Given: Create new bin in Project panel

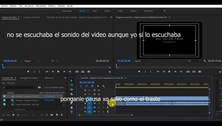Looking at the screenshot, I should pos(52,115).
